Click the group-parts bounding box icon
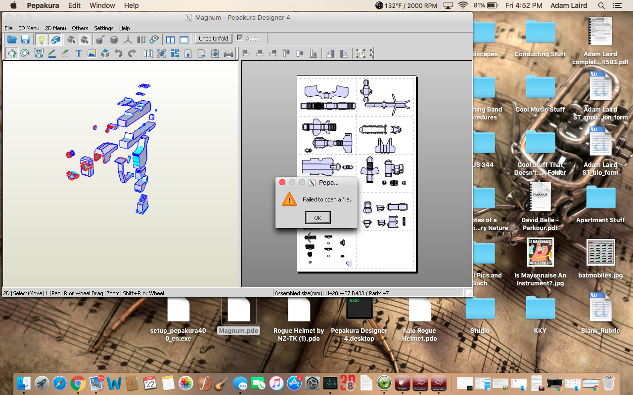This screenshot has height=395, width=633. (x=361, y=53)
